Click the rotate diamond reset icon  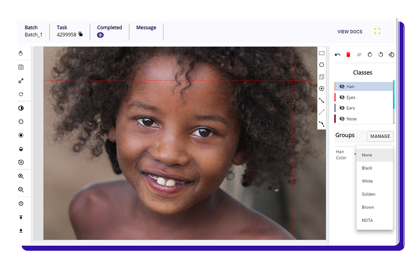pyautogui.click(x=391, y=55)
